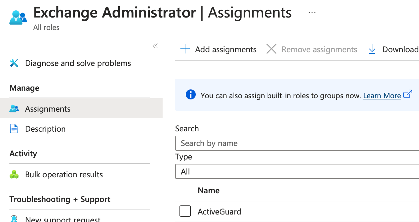Click Add assignments button
Image resolution: width=419 pixels, height=222 pixels.
[x=219, y=49]
